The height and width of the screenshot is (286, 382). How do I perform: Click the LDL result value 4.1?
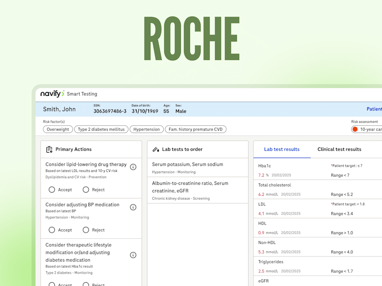(261, 214)
